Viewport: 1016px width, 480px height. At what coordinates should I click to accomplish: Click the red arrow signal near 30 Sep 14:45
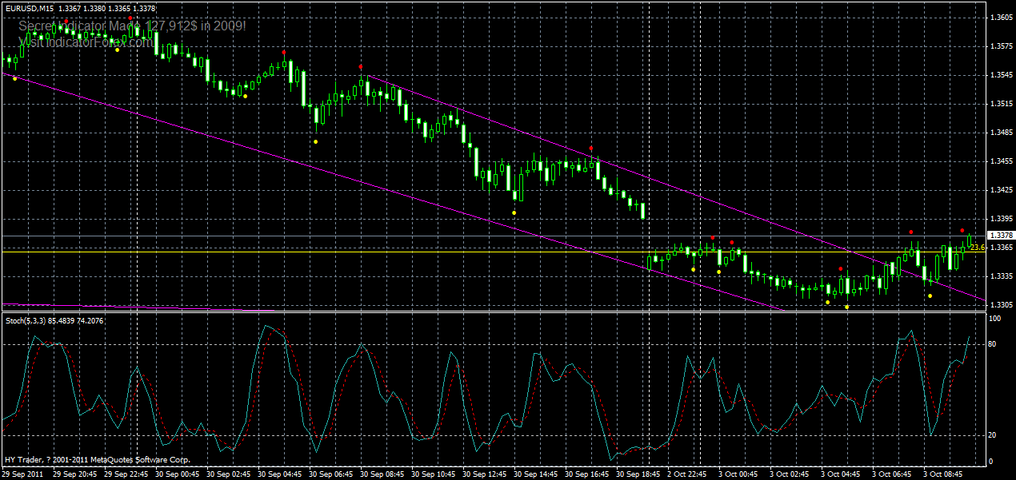[x=591, y=148]
